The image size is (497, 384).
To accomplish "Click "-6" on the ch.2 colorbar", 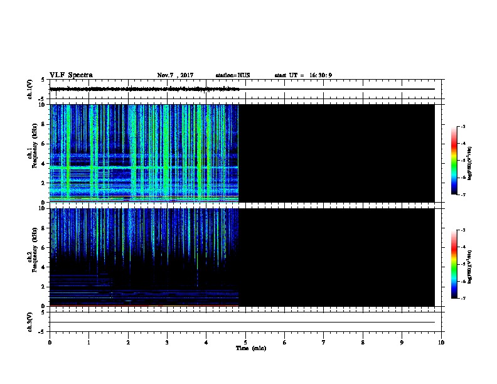I will [463, 281].
